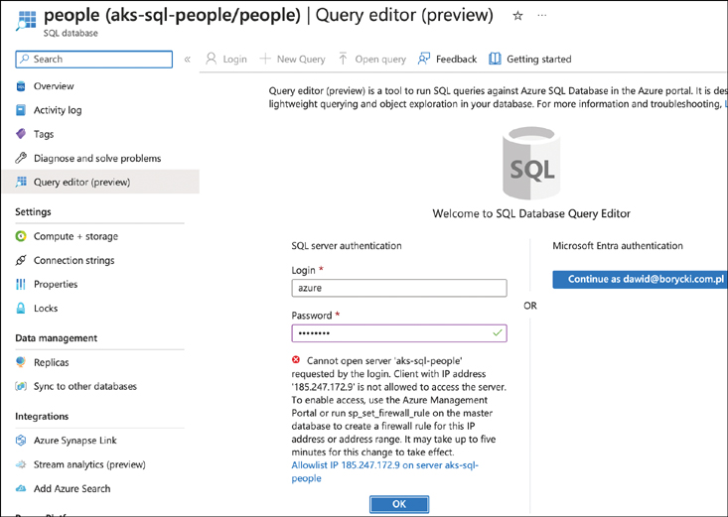Click the Azure Synapse Link icon
728x517 pixels.
click(x=21, y=441)
